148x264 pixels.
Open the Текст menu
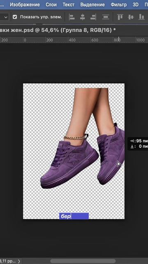pos(69,5)
